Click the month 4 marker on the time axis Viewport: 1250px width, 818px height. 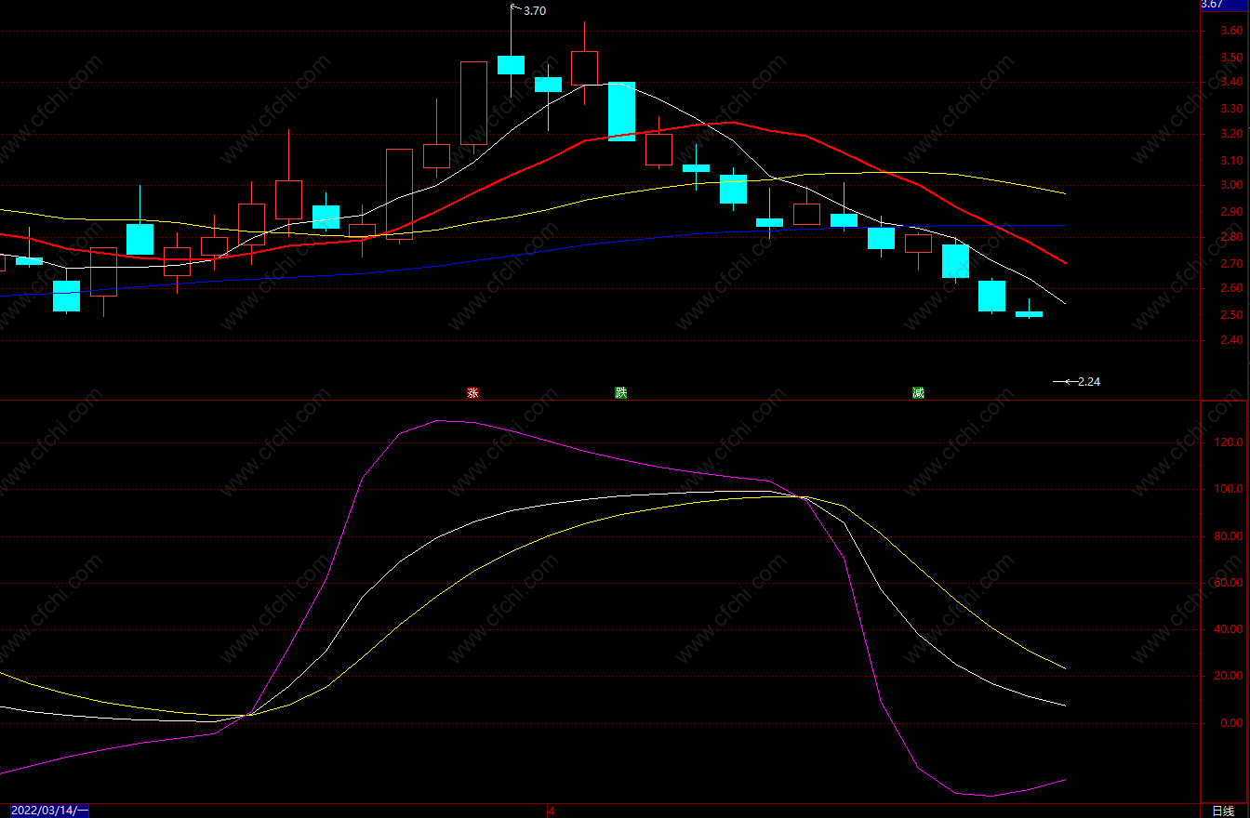(x=551, y=811)
